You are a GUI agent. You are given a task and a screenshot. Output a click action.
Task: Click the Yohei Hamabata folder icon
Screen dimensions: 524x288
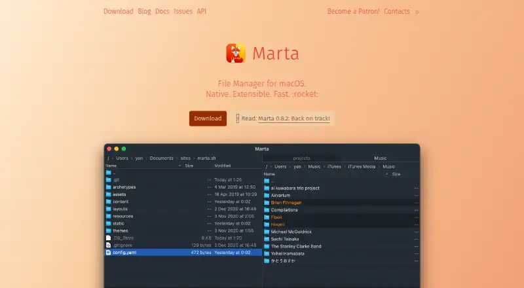(267, 253)
